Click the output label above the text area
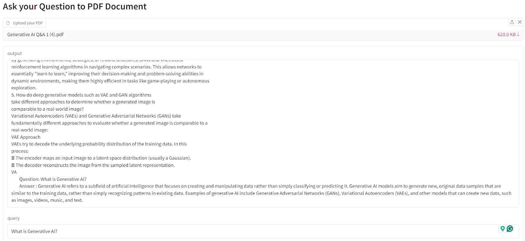Viewport: 525px width, 241px height. coord(15,54)
